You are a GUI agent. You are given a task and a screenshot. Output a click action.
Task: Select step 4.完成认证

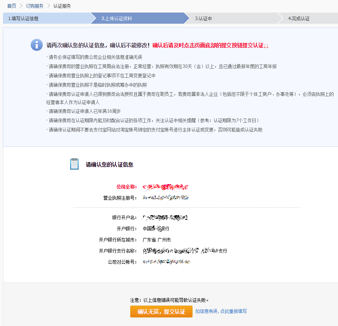click(299, 19)
